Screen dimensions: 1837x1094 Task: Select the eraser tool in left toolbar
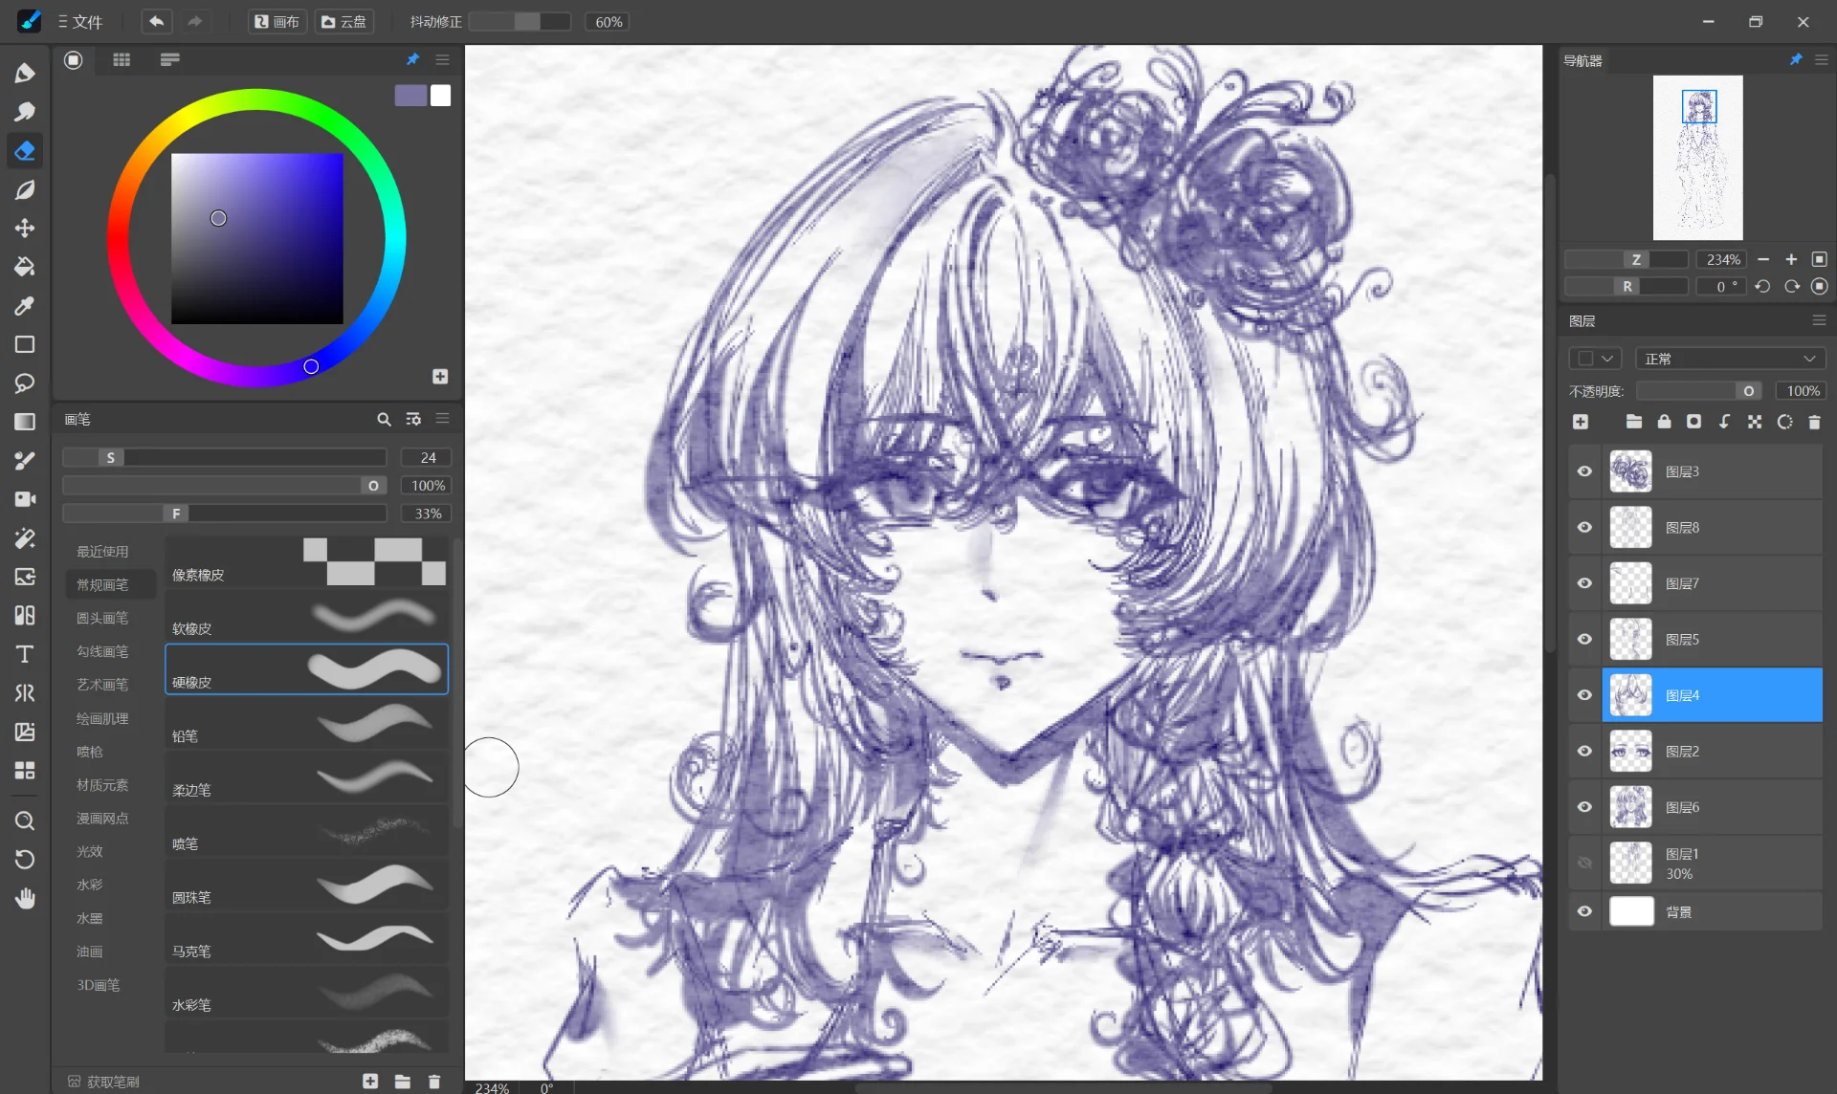(x=25, y=150)
